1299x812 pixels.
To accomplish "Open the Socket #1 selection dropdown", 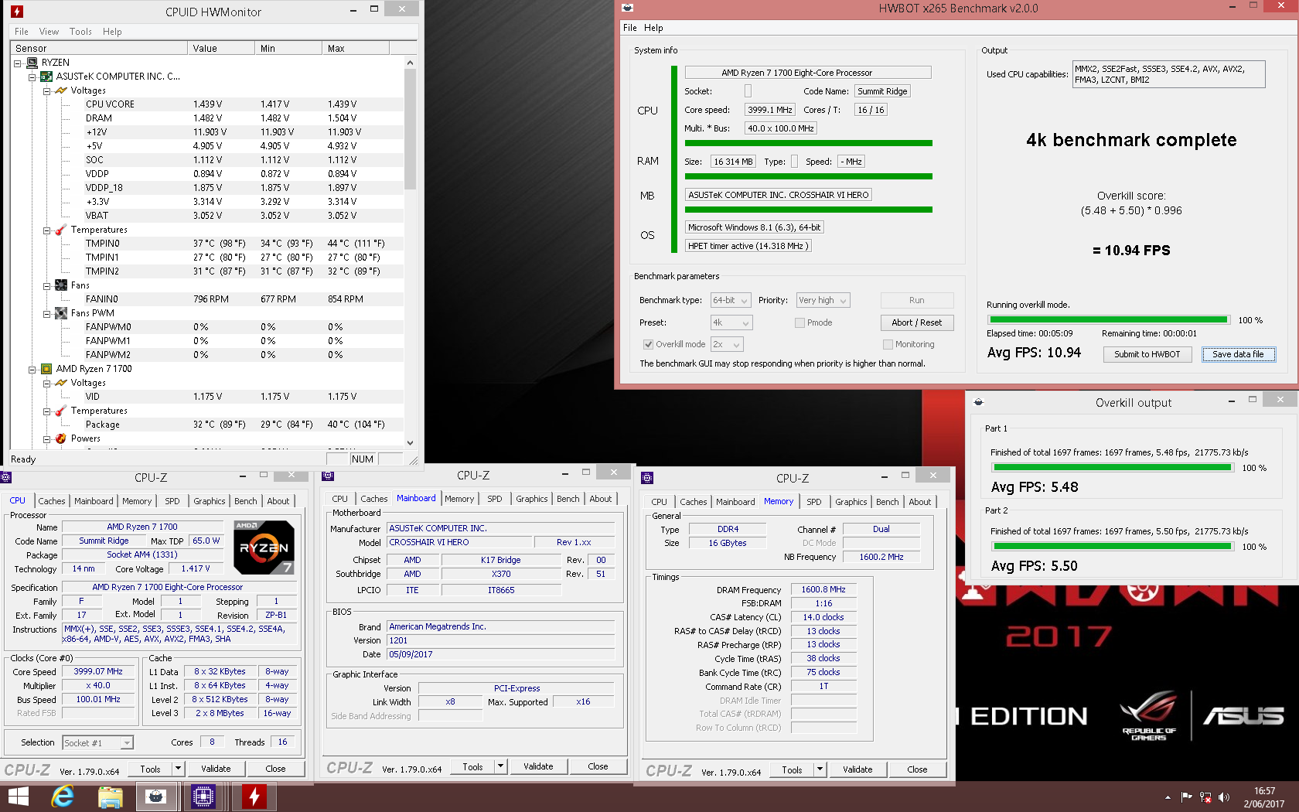I will tap(97, 742).
